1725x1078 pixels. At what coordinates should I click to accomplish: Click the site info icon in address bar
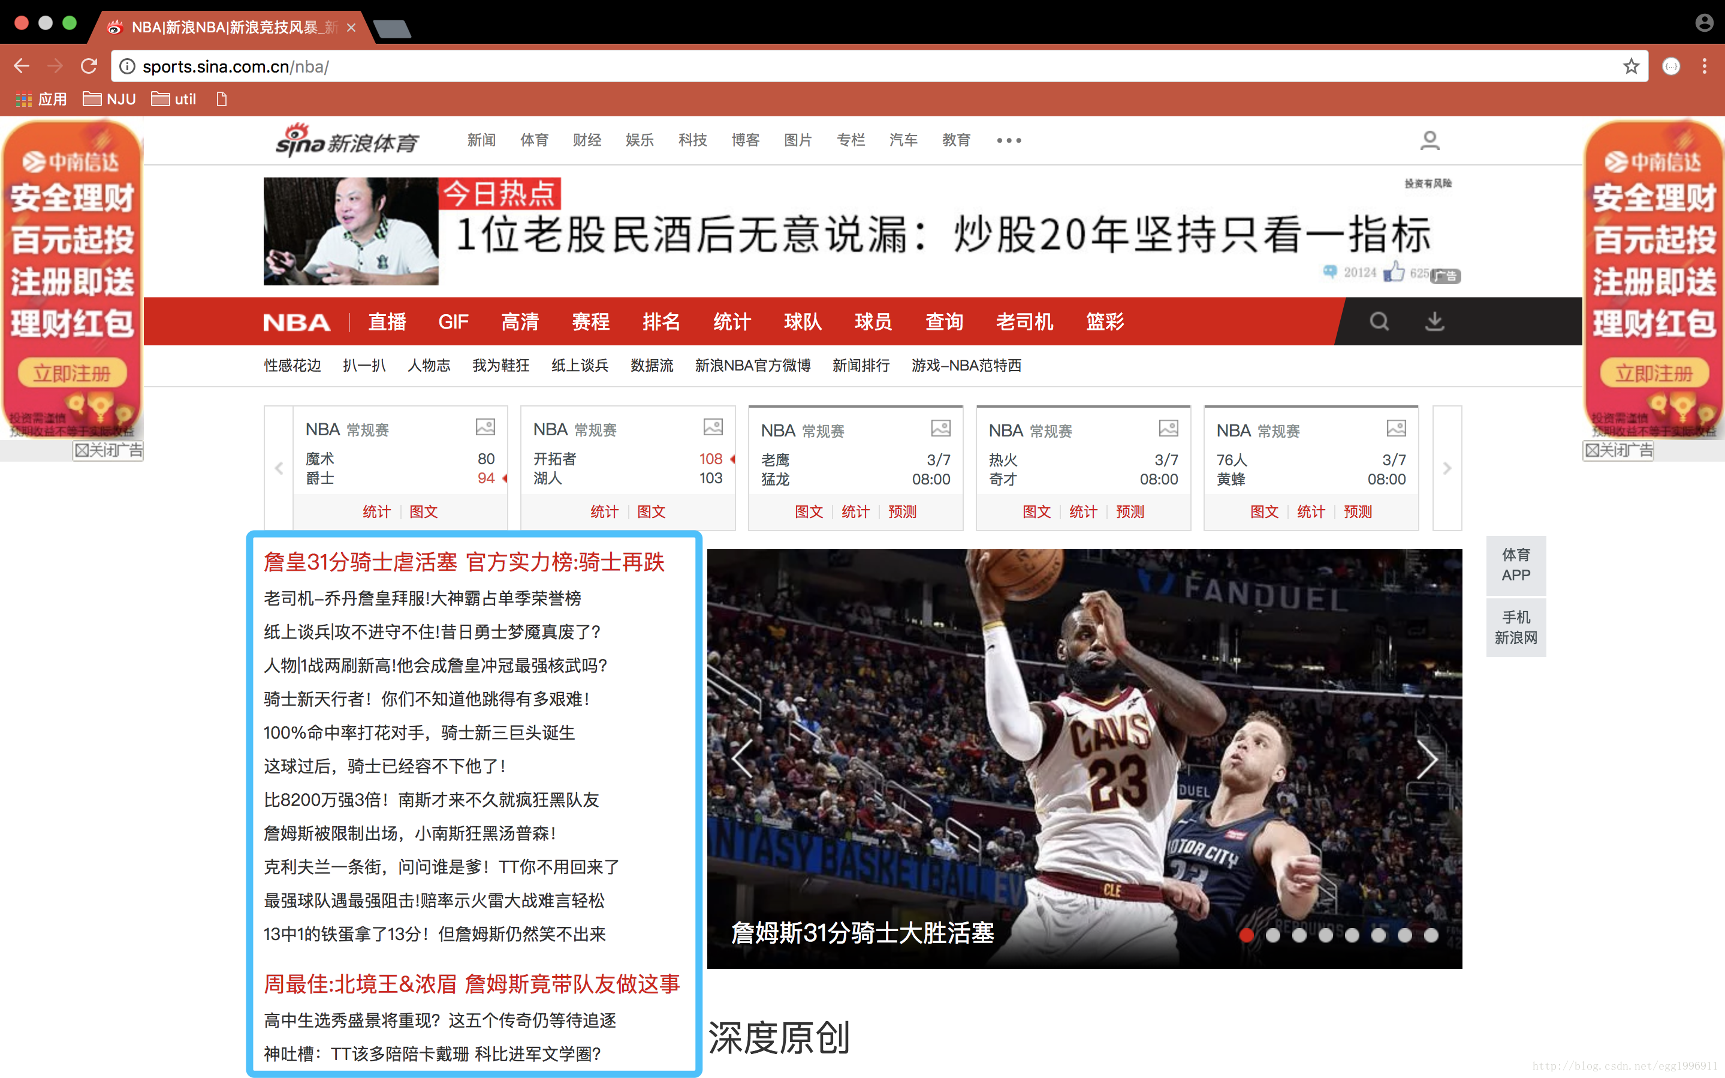(x=128, y=67)
